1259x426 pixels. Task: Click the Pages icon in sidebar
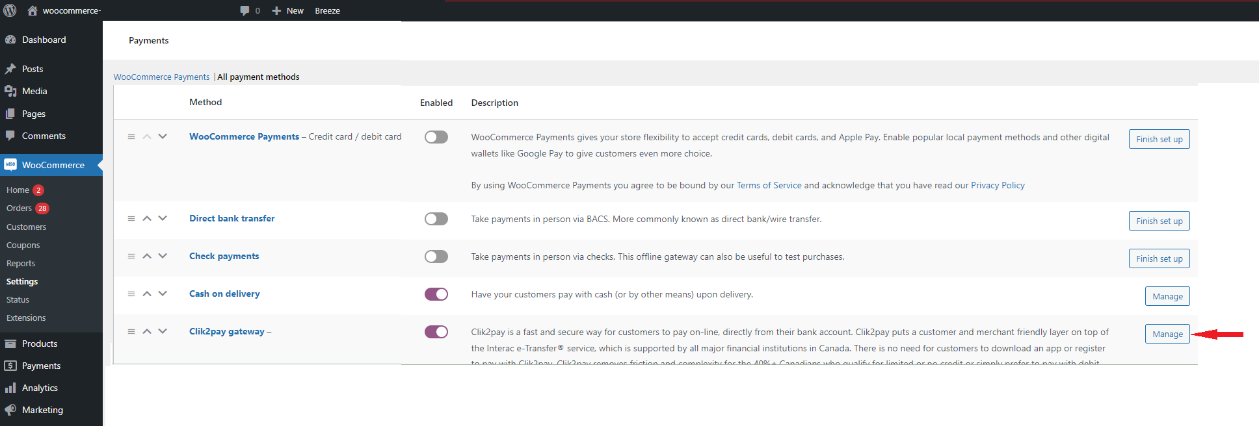(10, 114)
